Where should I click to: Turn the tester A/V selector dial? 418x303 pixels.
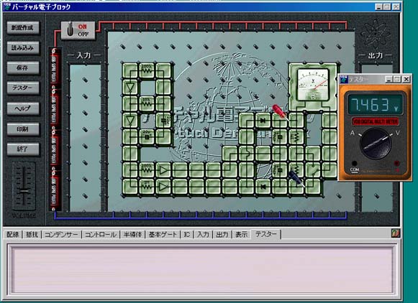coord(376,144)
